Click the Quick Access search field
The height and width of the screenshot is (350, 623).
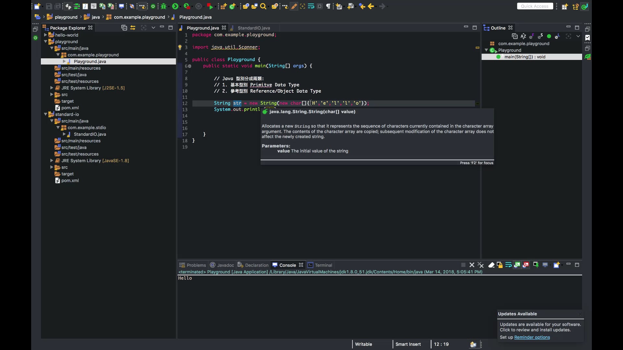point(534,6)
